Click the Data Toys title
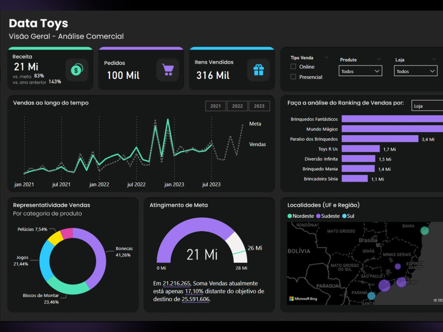 point(39,23)
